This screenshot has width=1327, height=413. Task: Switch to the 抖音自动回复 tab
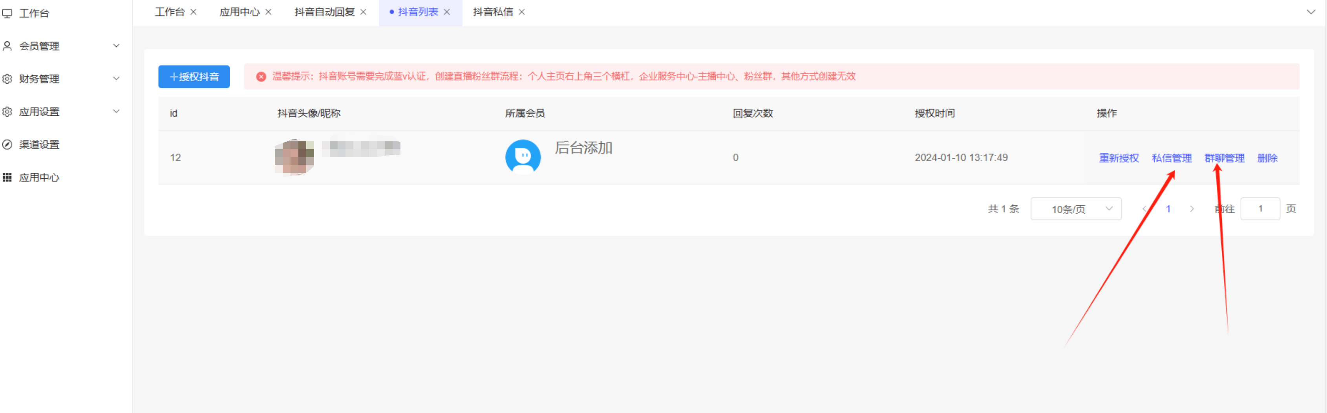[325, 12]
